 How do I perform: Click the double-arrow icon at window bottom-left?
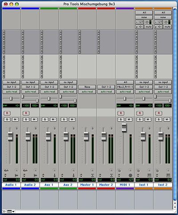click(4, 211)
